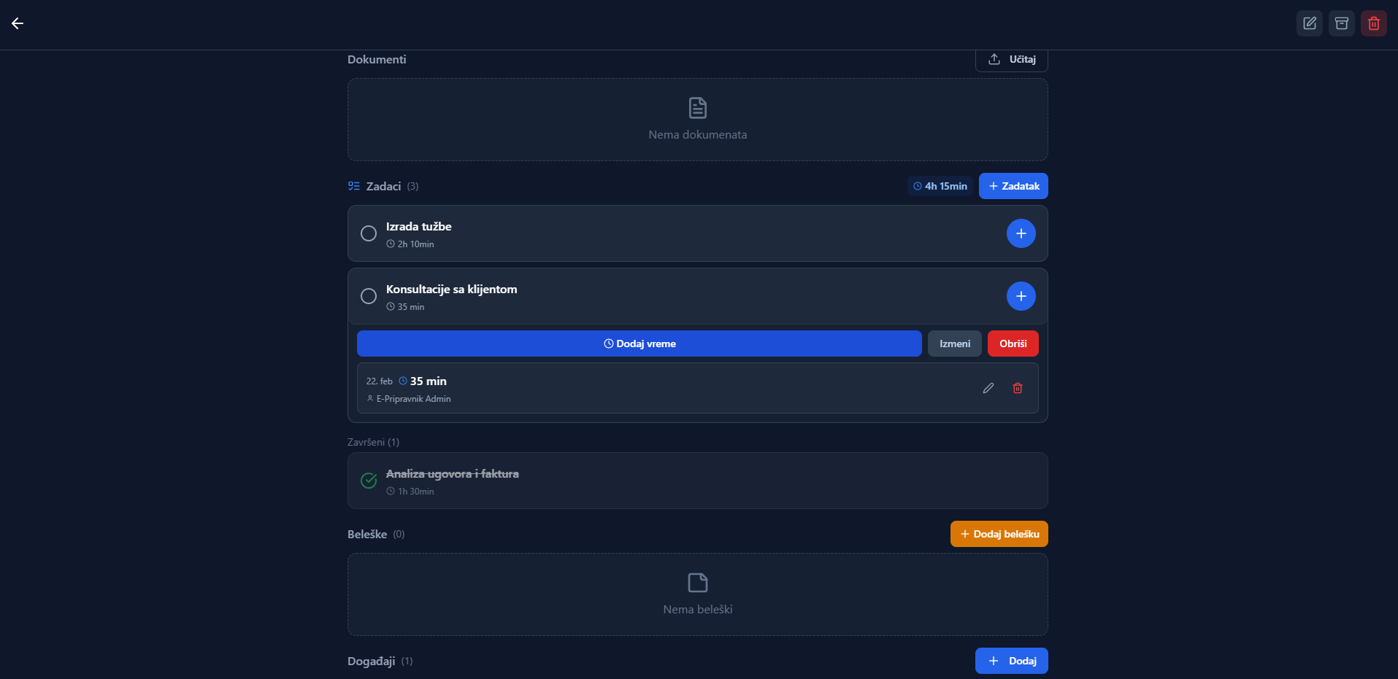Edit the 35 min time entry pencil
This screenshot has width=1398, height=679.
[988, 388]
